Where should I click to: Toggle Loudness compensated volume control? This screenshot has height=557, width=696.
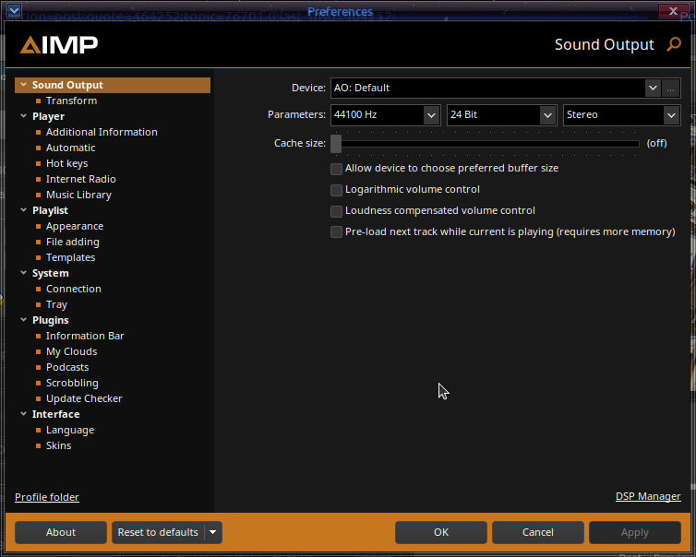click(337, 211)
